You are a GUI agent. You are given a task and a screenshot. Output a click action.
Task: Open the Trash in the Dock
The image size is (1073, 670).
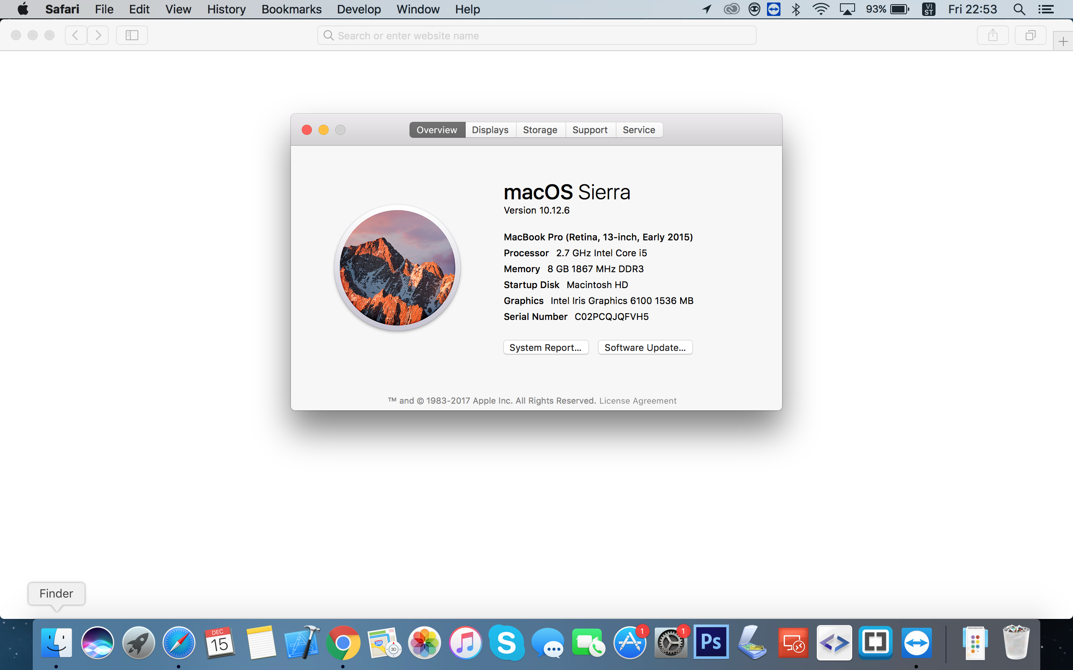click(1016, 642)
